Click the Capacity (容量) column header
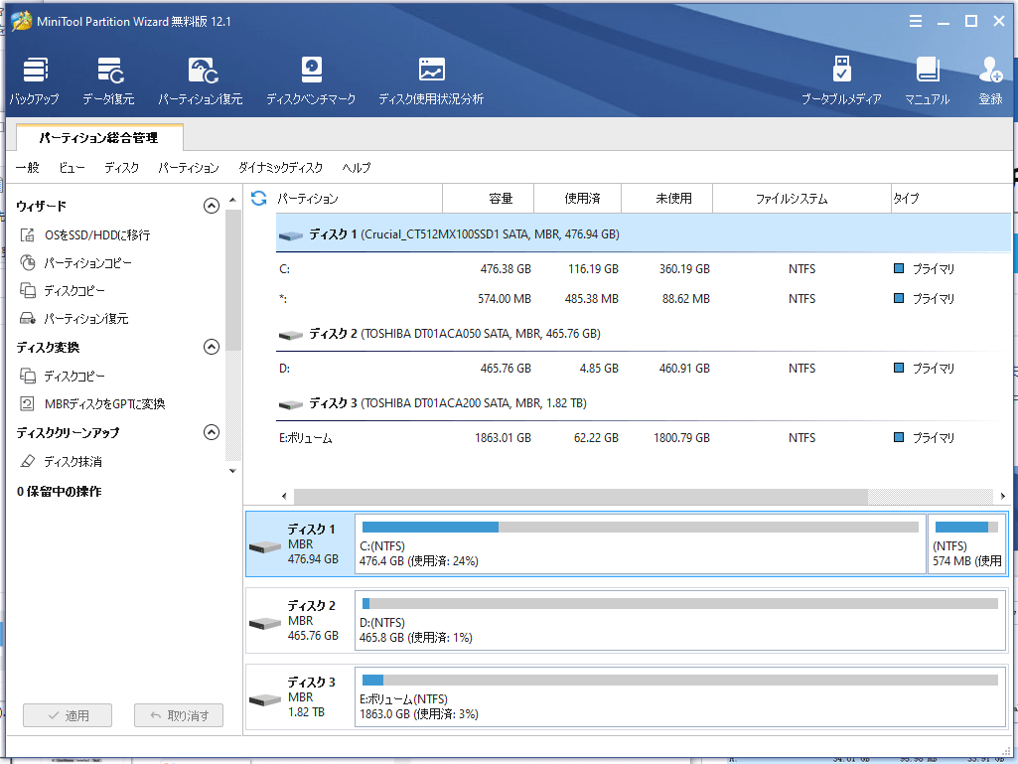The image size is (1018, 764). (489, 198)
